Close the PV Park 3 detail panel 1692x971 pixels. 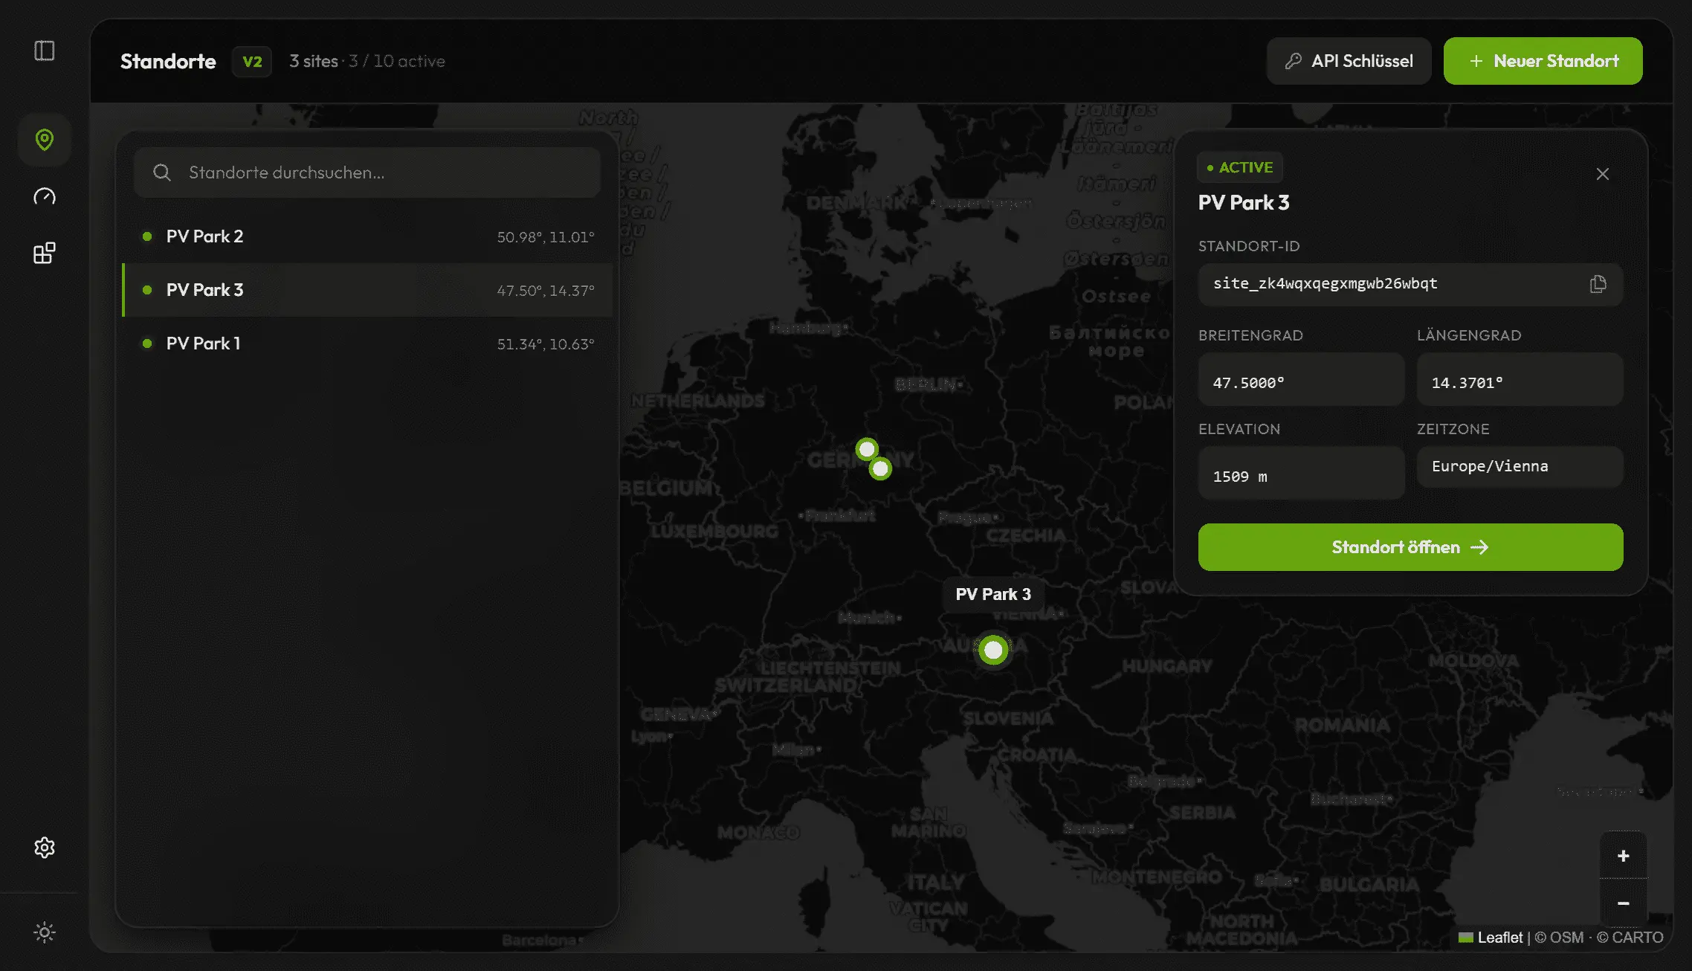pyautogui.click(x=1602, y=174)
